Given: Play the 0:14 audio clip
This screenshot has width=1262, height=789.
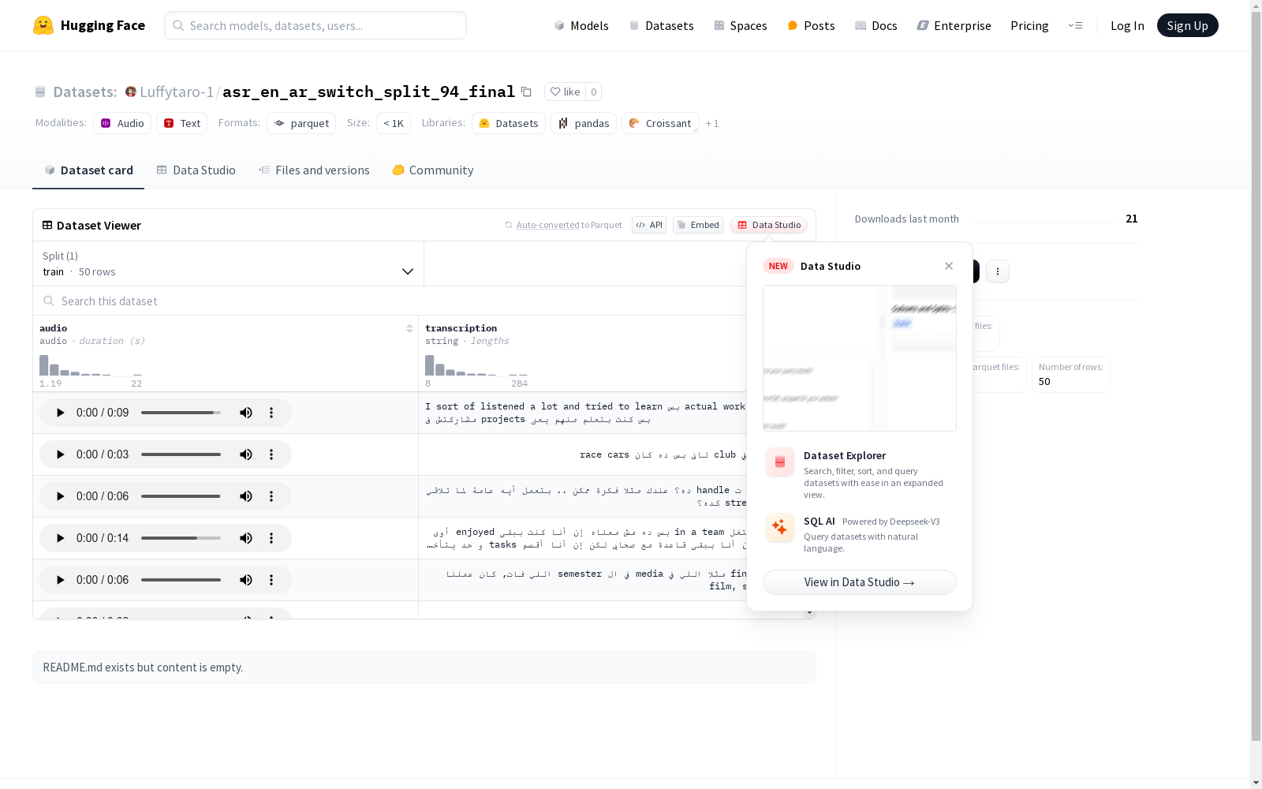Looking at the screenshot, I should click(60, 538).
